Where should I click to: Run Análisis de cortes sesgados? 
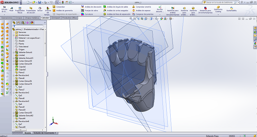click(x=116, y=11)
